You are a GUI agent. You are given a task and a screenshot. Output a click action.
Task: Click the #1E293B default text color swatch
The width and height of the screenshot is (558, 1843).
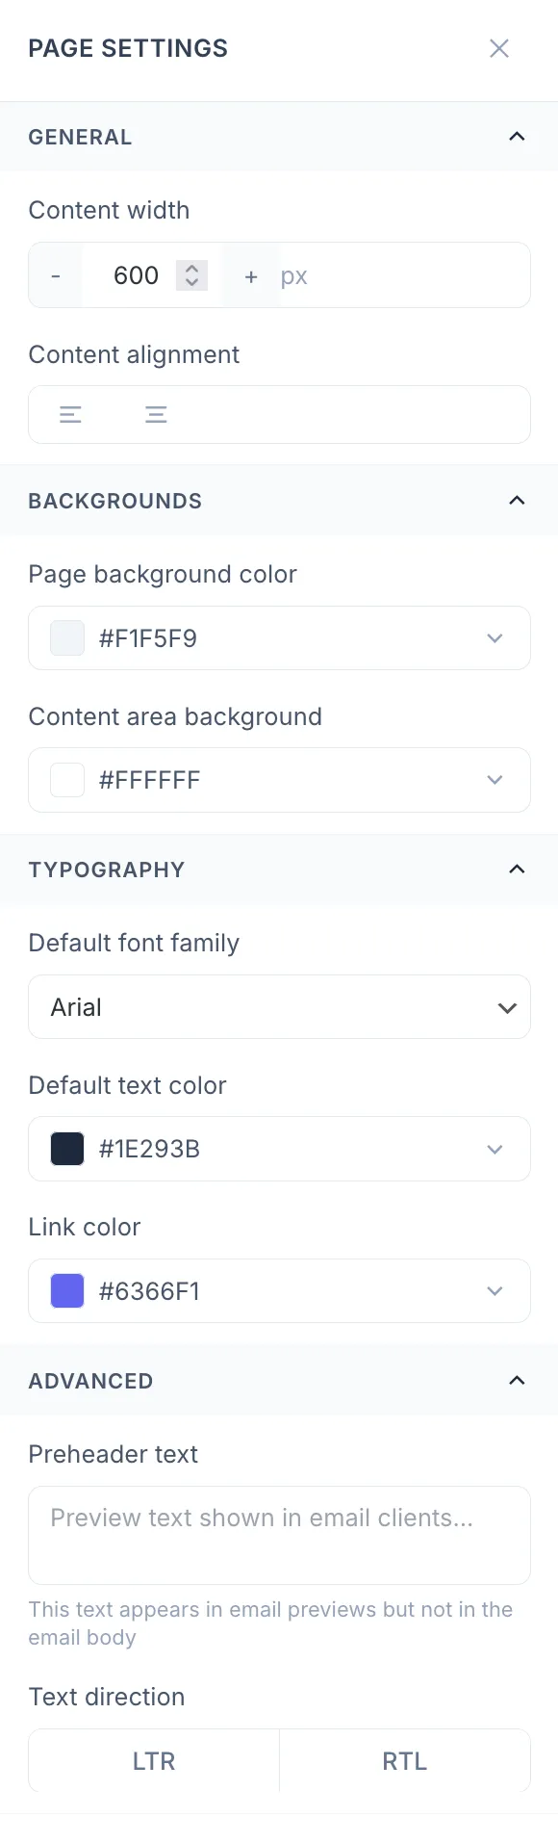point(66,1148)
